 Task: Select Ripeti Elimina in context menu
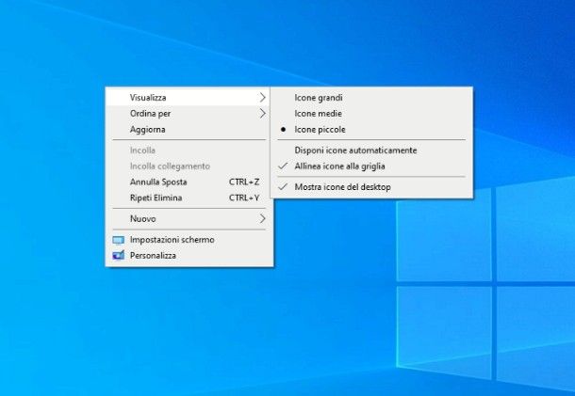189,198
